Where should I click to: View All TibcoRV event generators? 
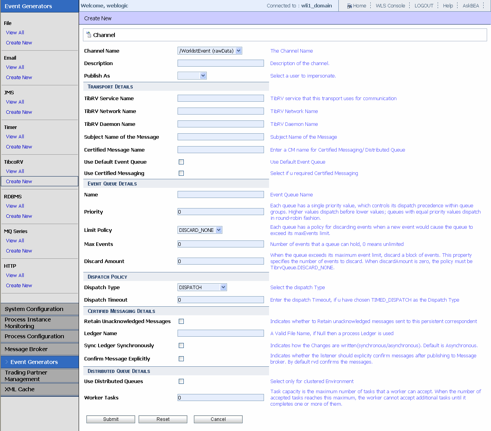15,171
